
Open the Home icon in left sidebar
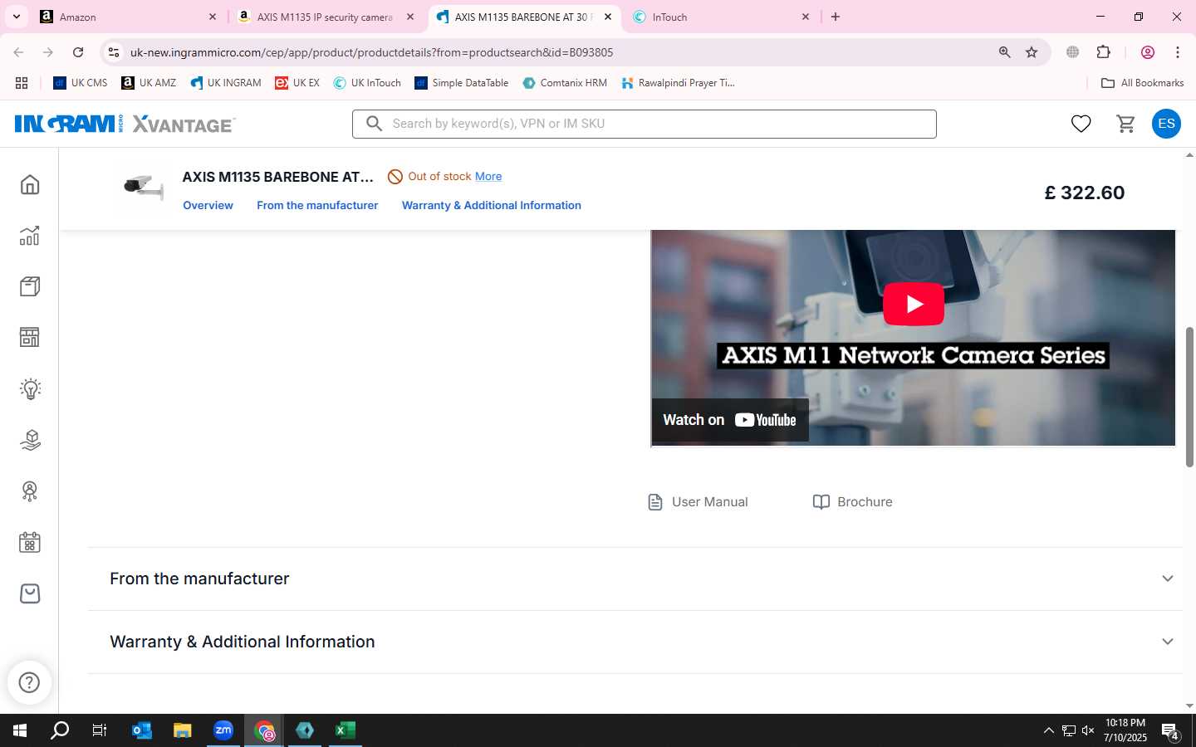pos(30,184)
